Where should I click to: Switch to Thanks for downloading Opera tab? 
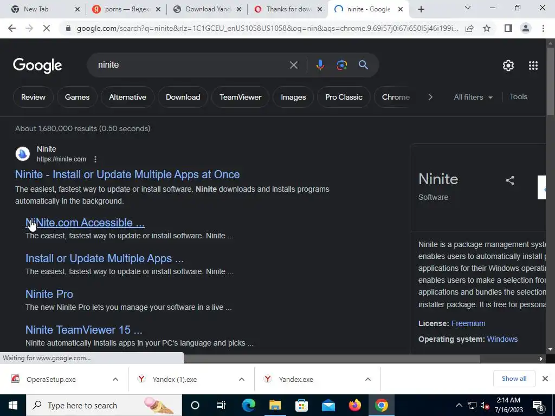[x=288, y=9]
